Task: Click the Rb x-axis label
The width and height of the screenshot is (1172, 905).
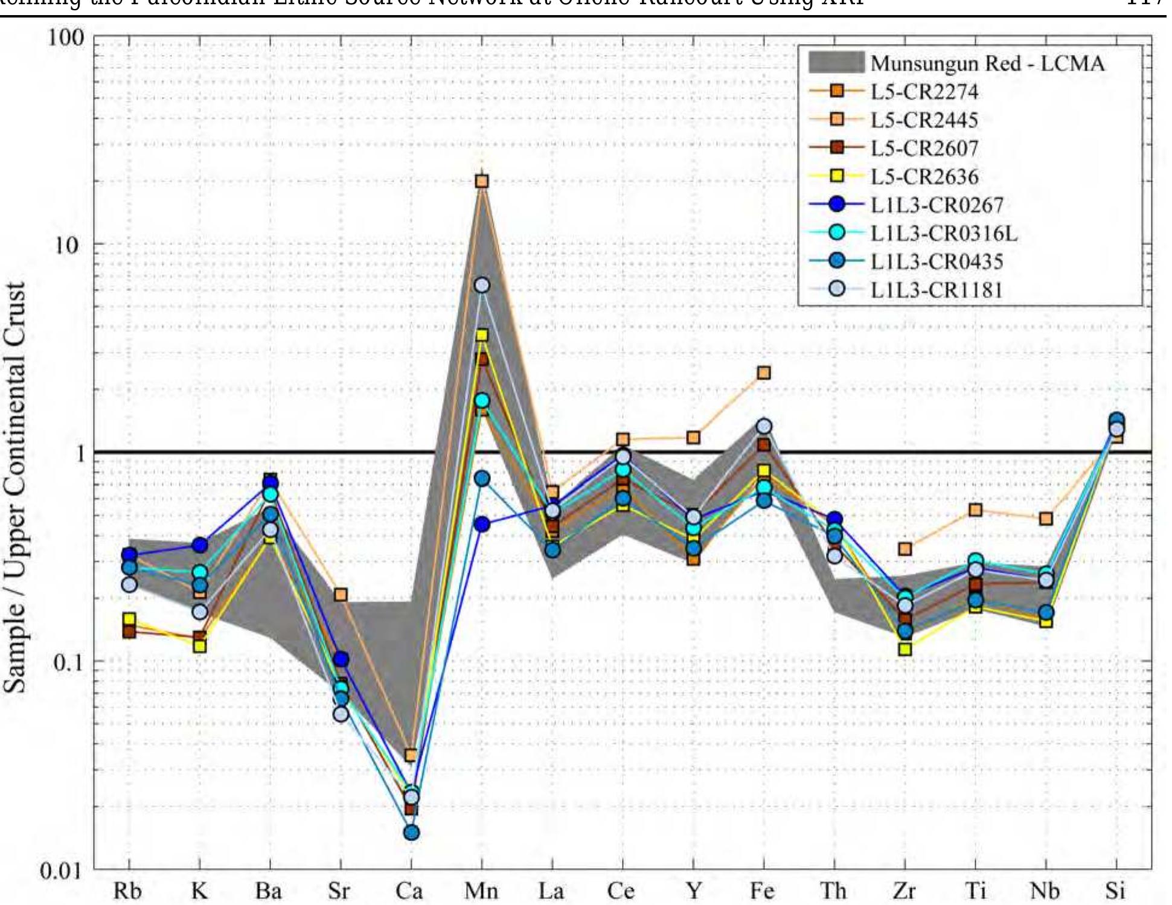Action: 127,891
